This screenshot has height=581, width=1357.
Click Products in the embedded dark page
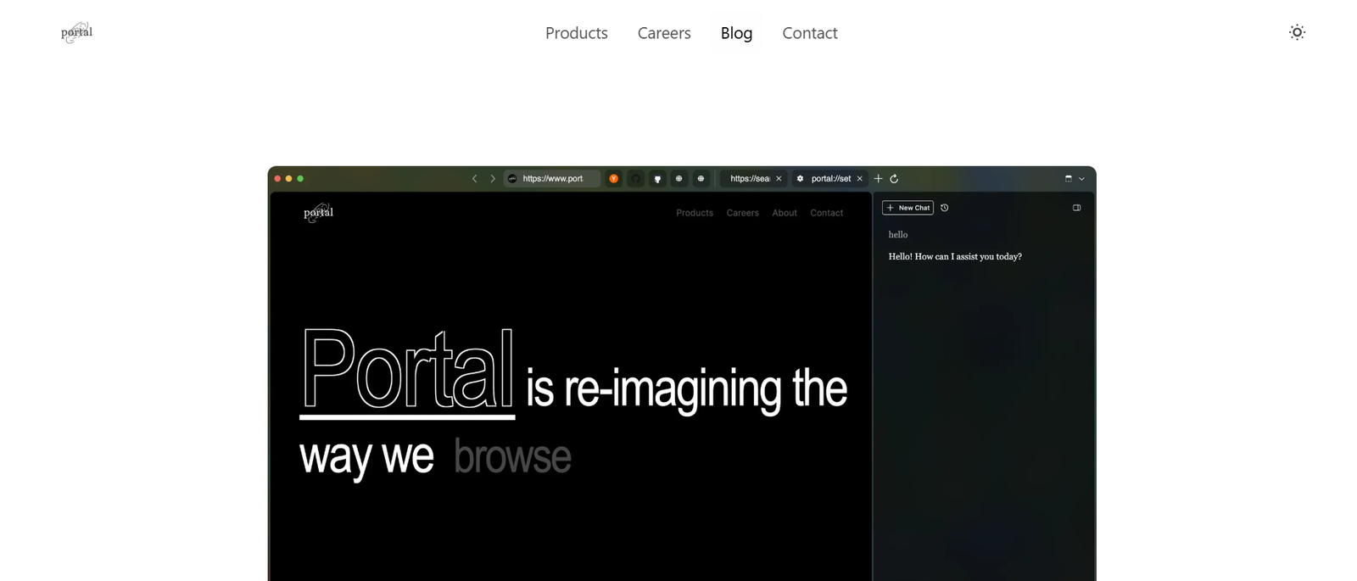695,213
